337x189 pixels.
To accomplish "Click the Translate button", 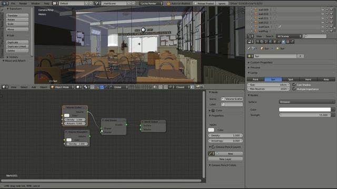I will point(17,15).
